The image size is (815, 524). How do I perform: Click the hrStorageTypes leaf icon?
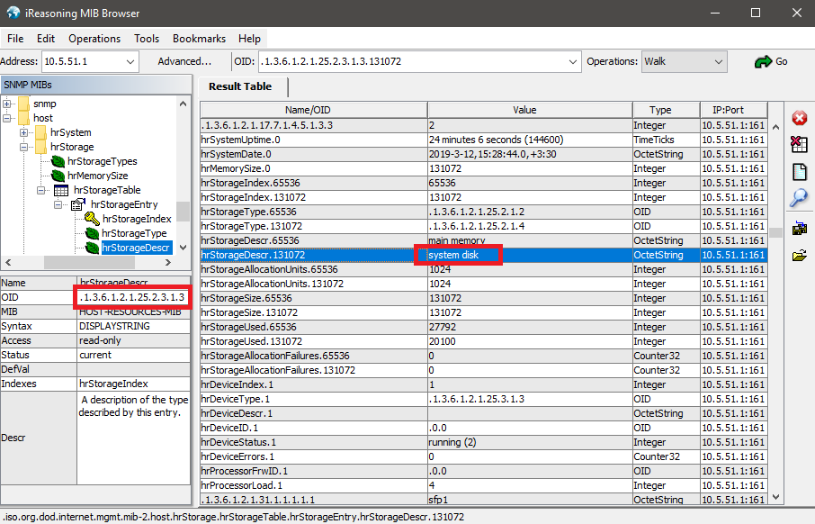(58, 161)
